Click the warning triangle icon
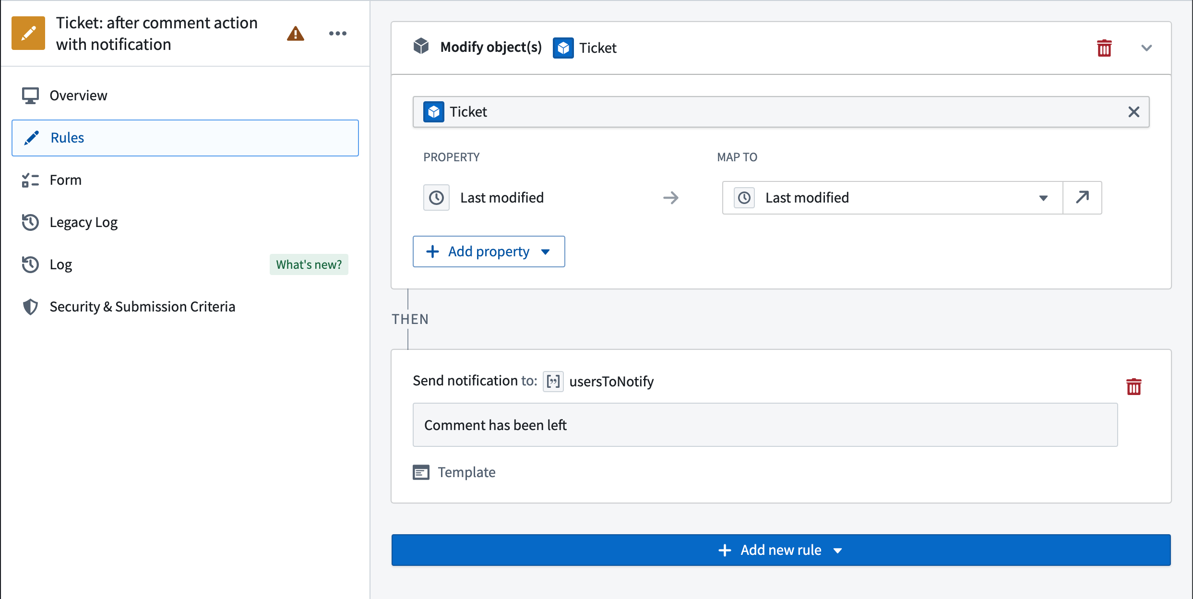The width and height of the screenshot is (1193, 599). coord(296,34)
